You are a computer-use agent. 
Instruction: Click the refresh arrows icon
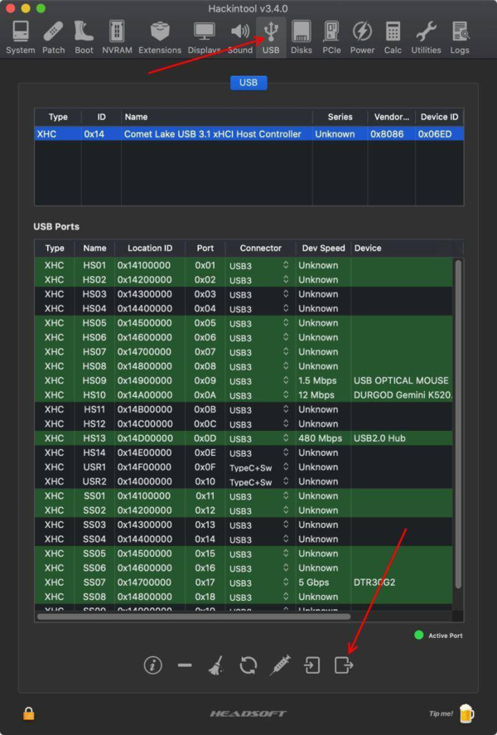(x=248, y=665)
